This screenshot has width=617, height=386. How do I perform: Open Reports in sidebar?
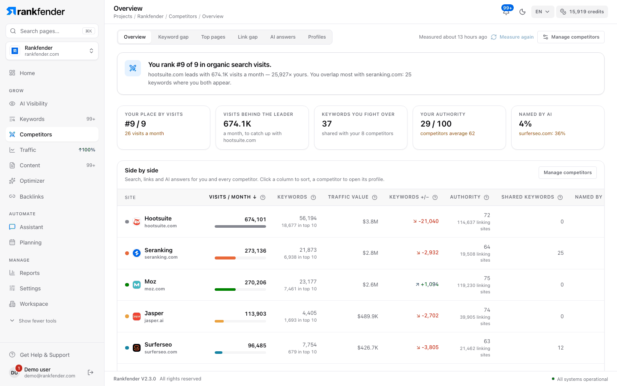(x=52, y=273)
